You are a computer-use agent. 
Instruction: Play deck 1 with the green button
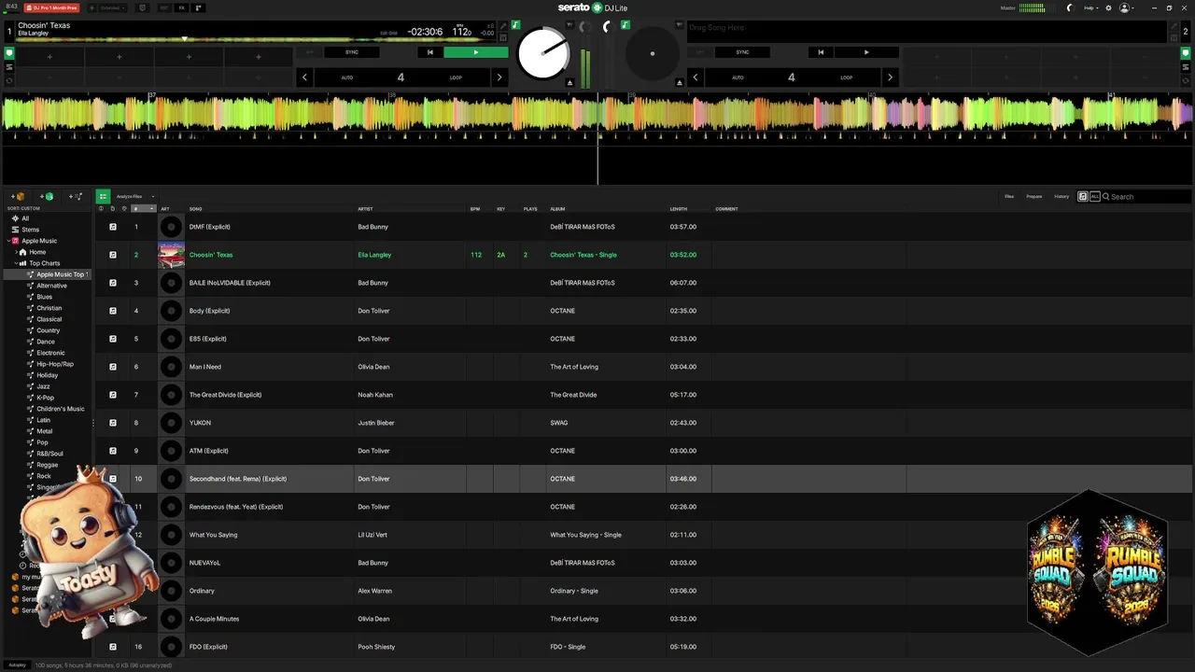click(476, 52)
